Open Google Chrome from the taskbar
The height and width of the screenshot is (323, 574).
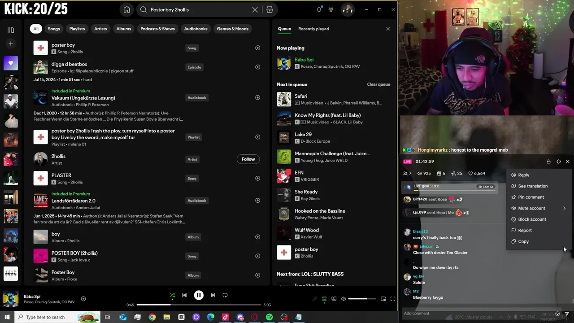(152, 317)
